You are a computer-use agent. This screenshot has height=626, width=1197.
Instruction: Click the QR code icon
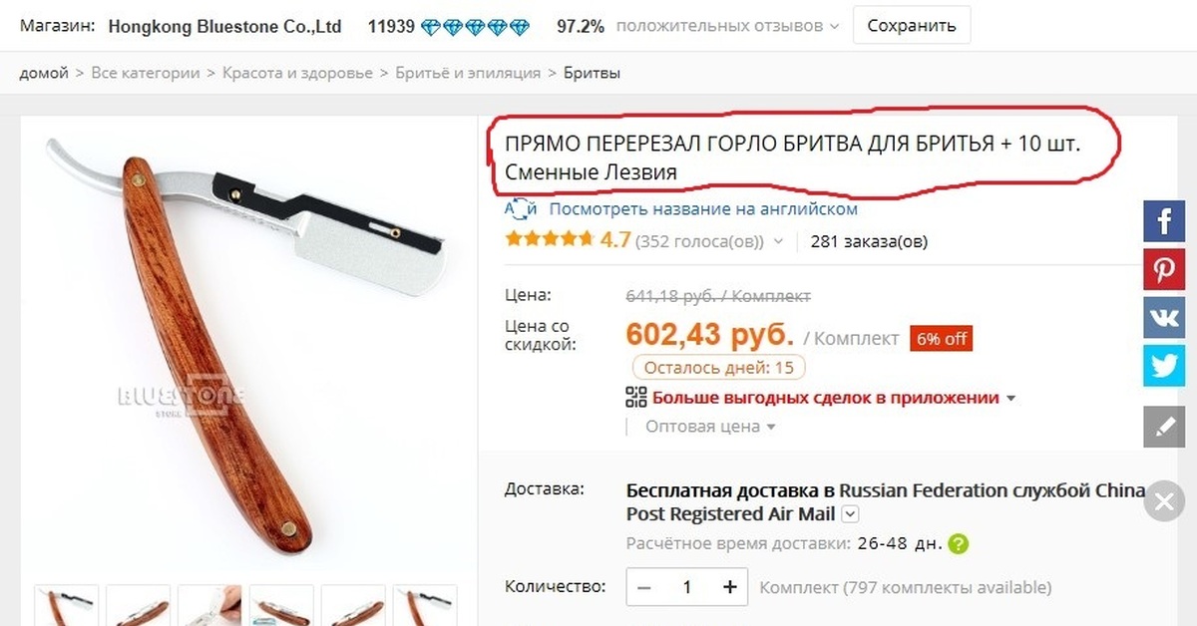point(635,398)
